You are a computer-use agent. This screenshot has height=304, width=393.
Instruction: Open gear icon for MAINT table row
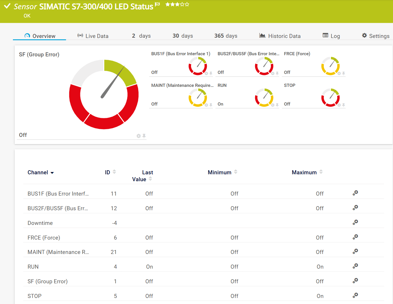pos(355,251)
